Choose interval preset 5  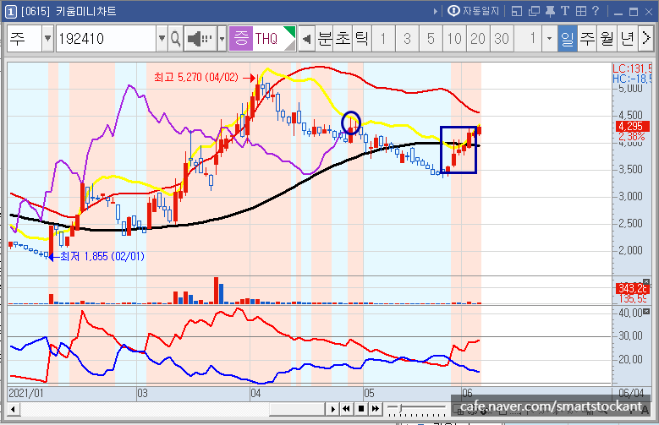[431, 39]
